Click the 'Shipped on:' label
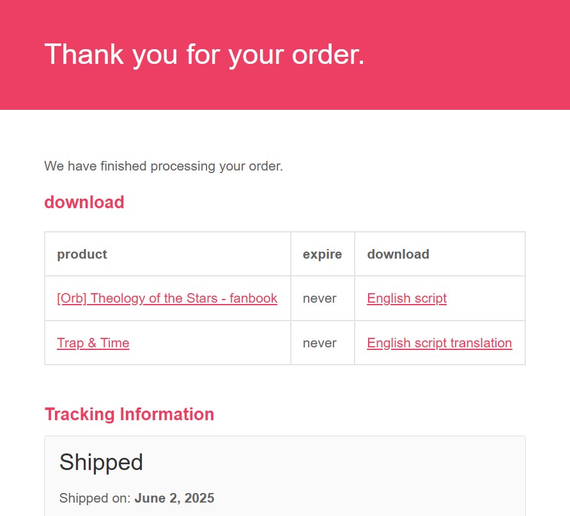This screenshot has width=570, height=516. pos(95,498)
